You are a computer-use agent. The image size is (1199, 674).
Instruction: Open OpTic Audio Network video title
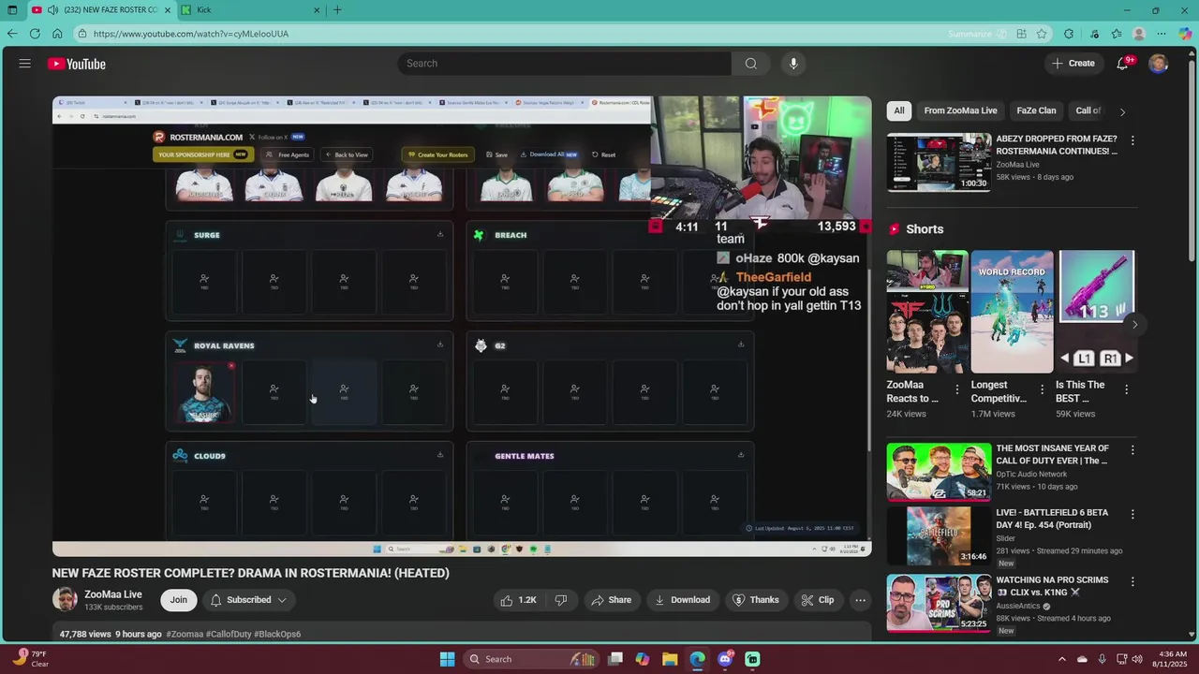(1052, 454)
